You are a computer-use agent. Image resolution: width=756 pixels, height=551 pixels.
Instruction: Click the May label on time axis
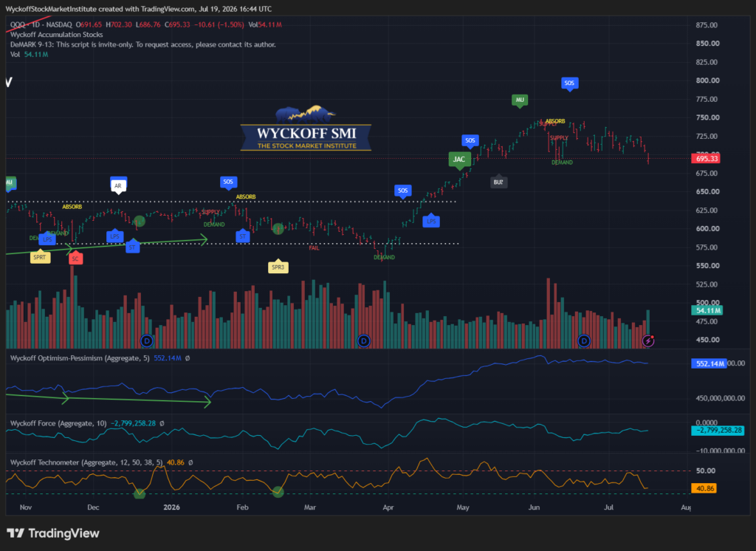(463, 507)
